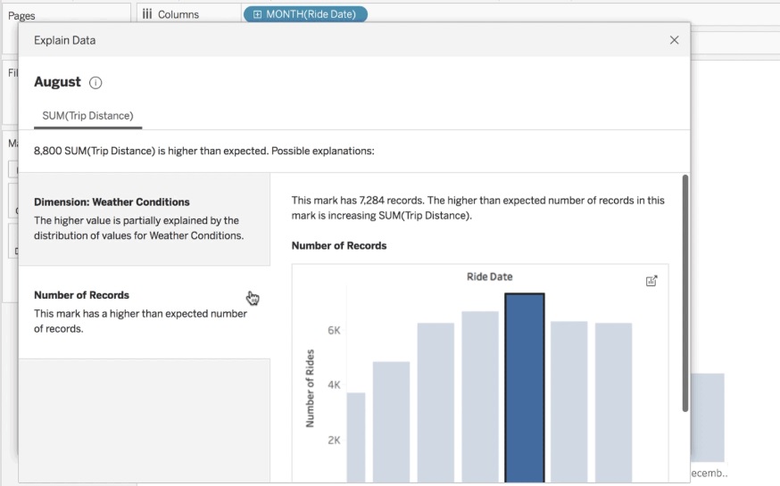Click the Explain Data vertical scrollbar

pyautogui.click(x=685, y=294)
